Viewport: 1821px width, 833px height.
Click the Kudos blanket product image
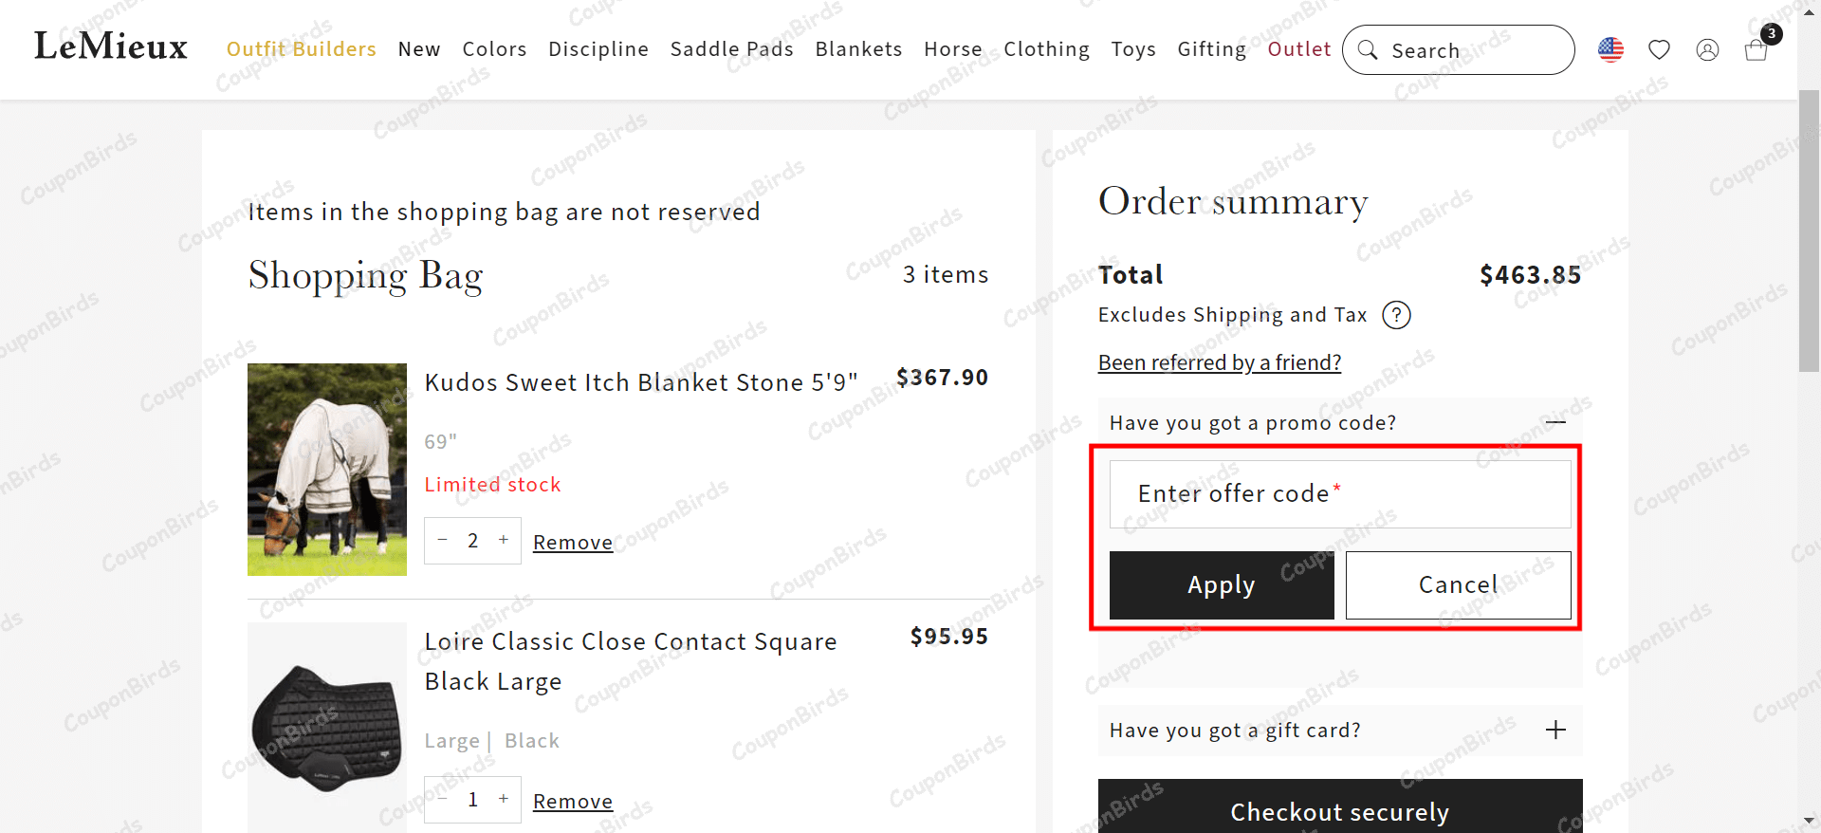coord(326,469)
